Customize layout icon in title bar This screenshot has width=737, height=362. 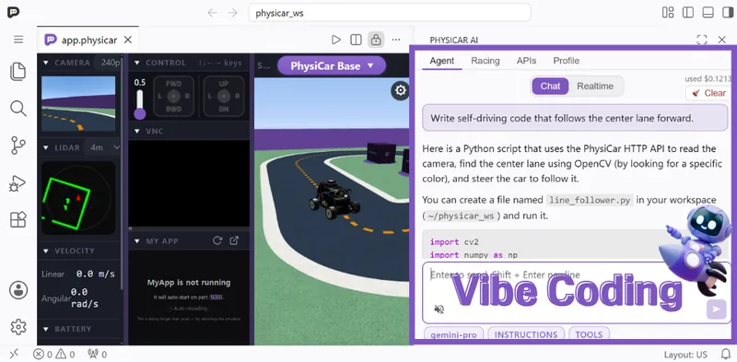[668, 13]
